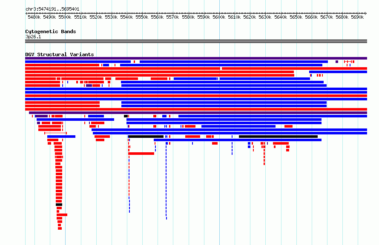379x245 pixels.
Task: Select the dashed red vertical variant near 5630k
Action: pyautogui.click(x=264, y=154)
